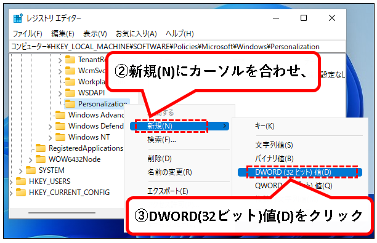377x243 pixels.
Task: Click the RegisteredApplications folder icon
Action: click(x=41, y=148)
